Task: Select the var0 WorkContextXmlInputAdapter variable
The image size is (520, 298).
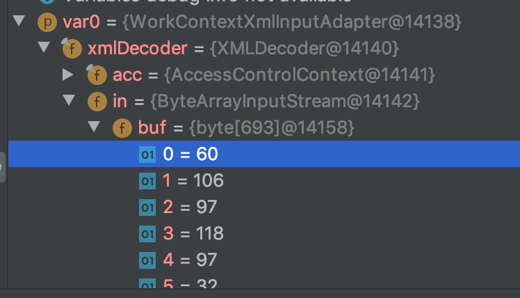Action: pyautogui.click(x=262, y=22)
